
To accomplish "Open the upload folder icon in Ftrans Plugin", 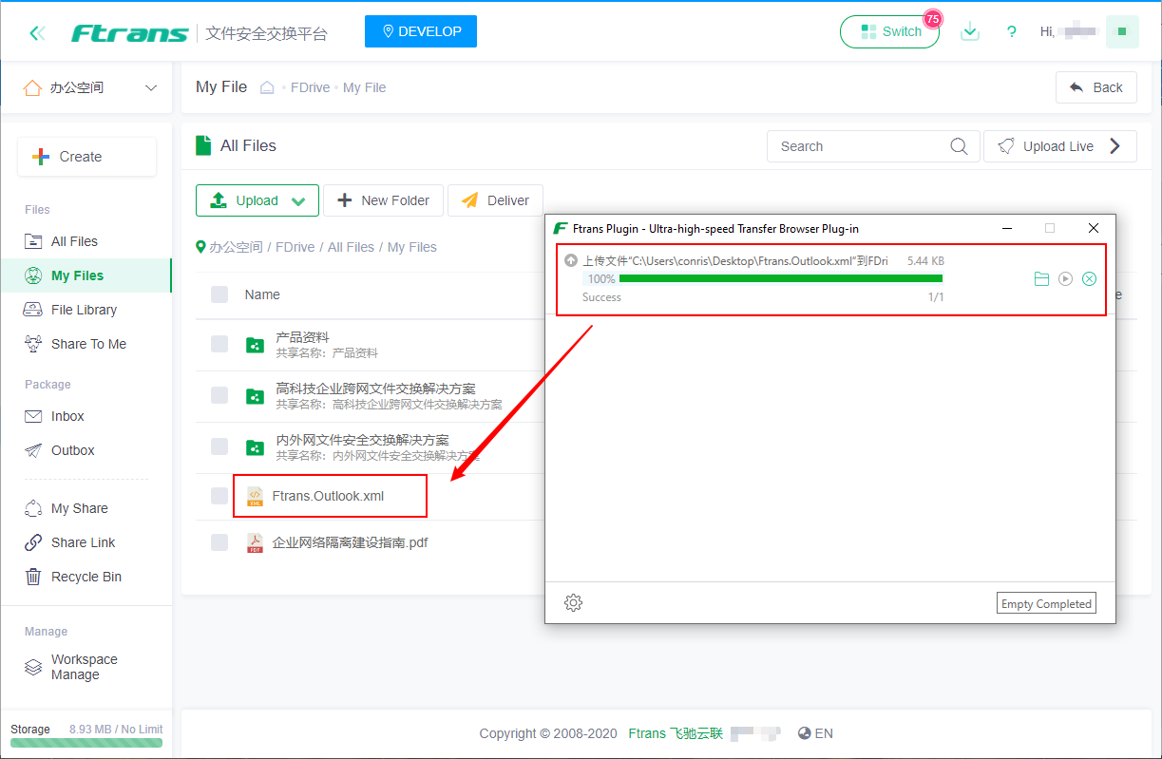I will pyautogui.click(x=1041, y=278).
